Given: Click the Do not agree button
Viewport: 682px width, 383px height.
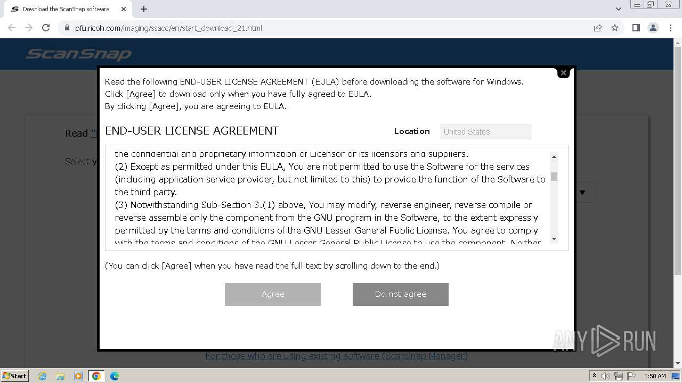Looking at the screenshot, I should tap(401, 294).
